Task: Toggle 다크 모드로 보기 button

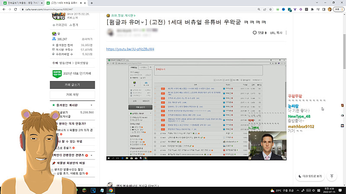Action: pos(310,176)
